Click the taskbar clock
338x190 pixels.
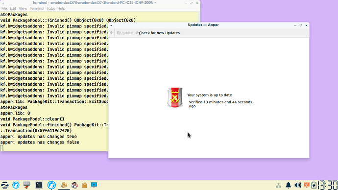(x=328, y=185)
